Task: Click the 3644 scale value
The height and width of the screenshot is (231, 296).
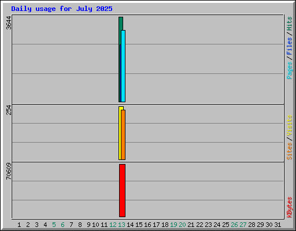Action: (9, 23)
